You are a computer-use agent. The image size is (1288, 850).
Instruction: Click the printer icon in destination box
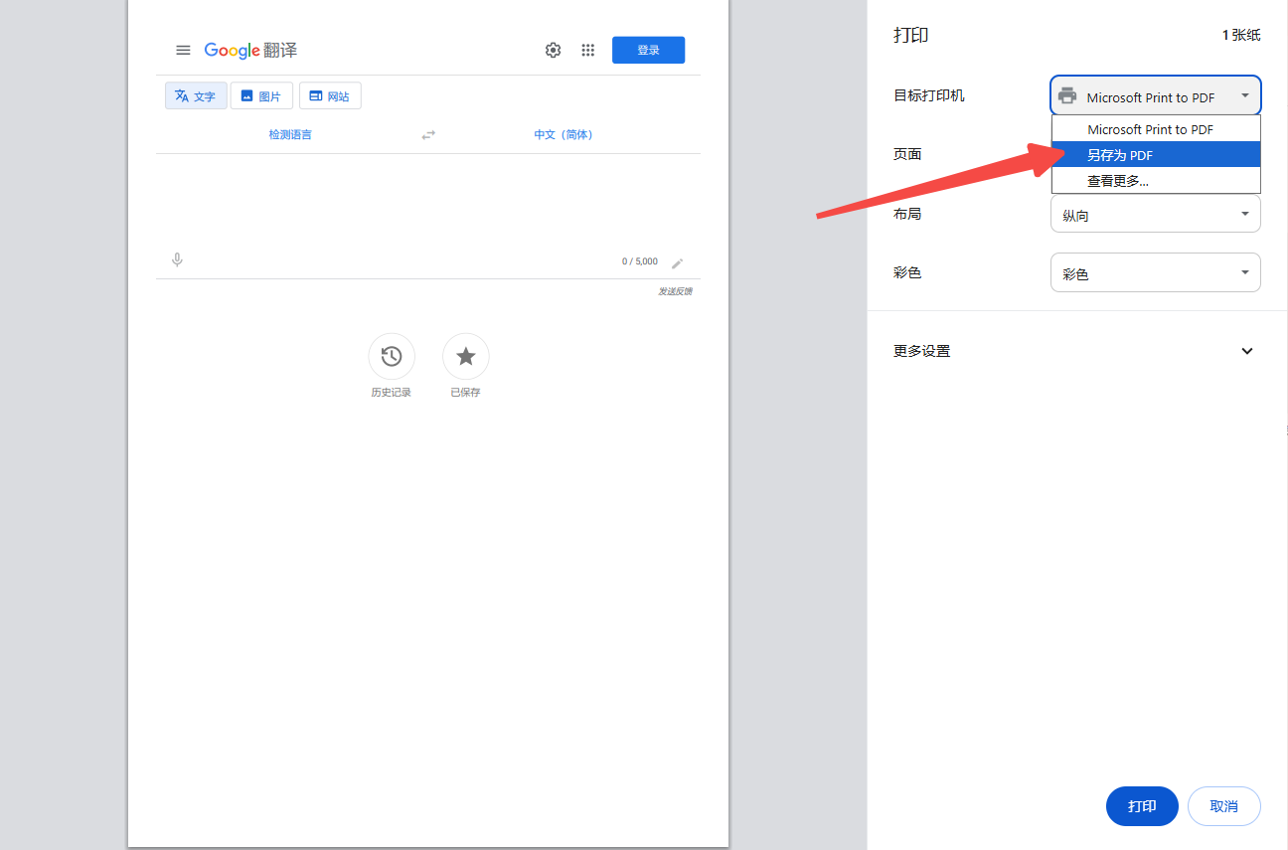coord(1067,96)
